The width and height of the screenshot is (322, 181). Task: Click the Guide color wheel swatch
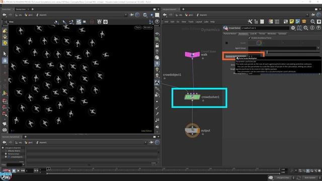tap(259, 43)
